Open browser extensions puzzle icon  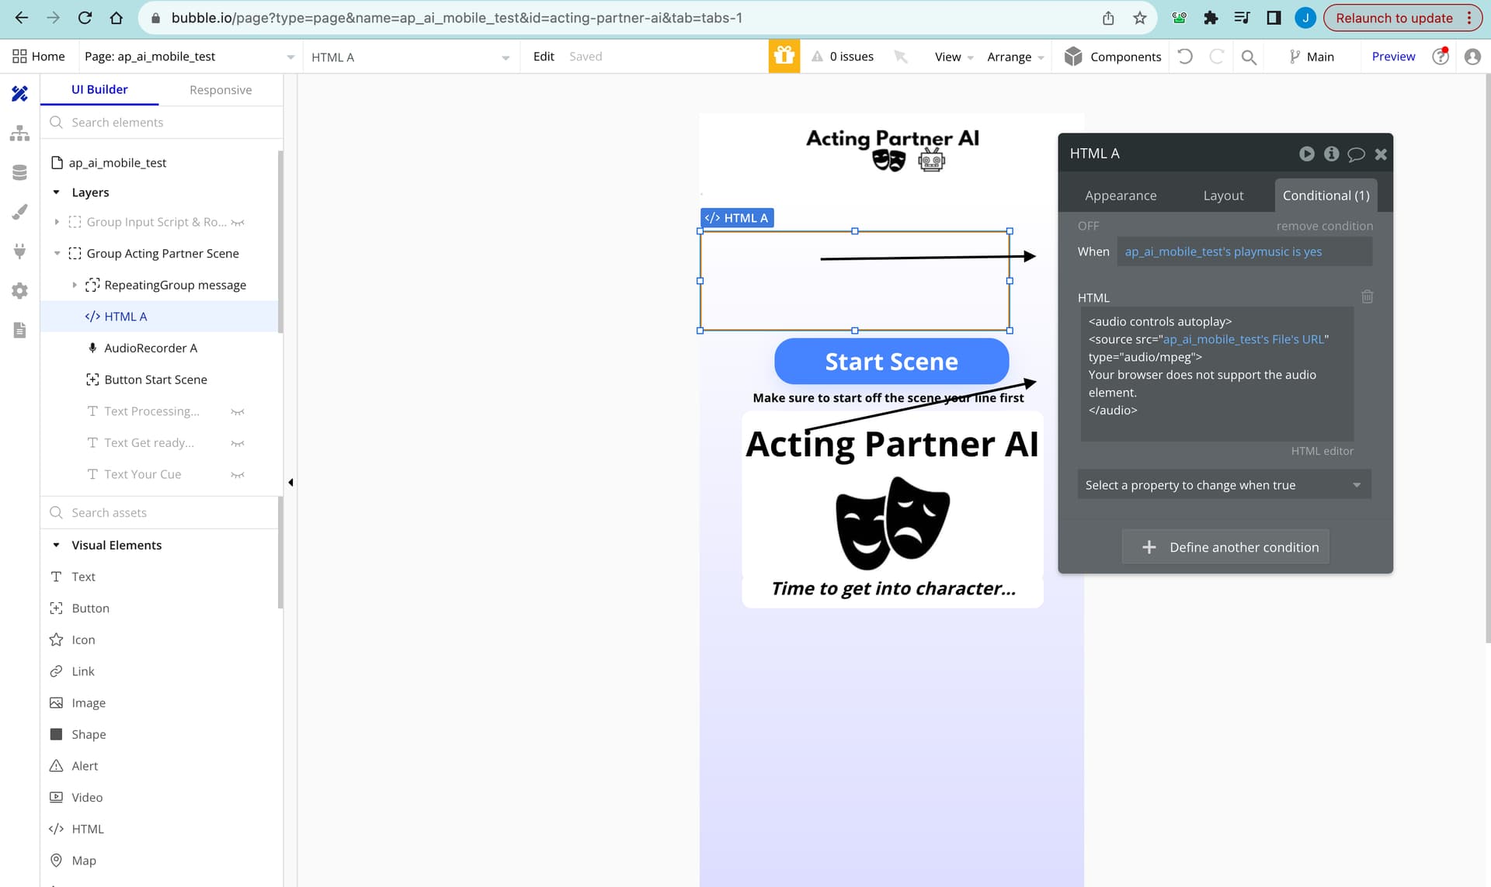pyautogui.click(x=1211, y=18)
